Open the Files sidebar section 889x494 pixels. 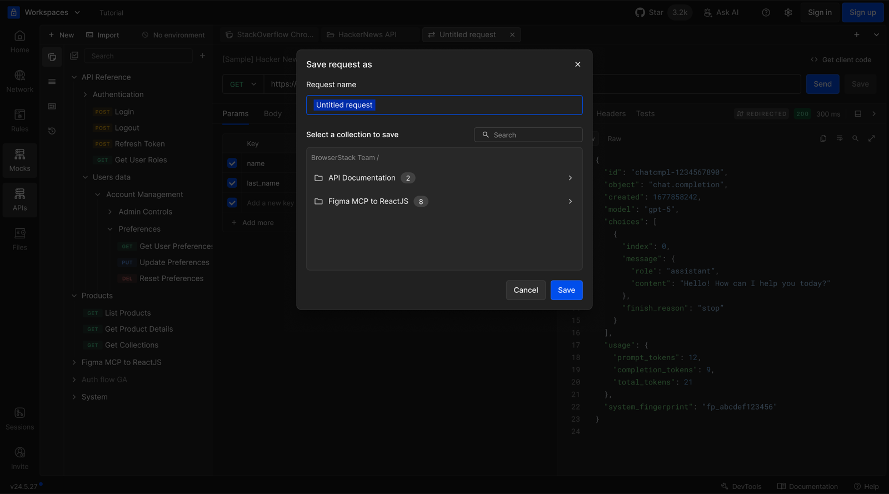tap(19, 239)
